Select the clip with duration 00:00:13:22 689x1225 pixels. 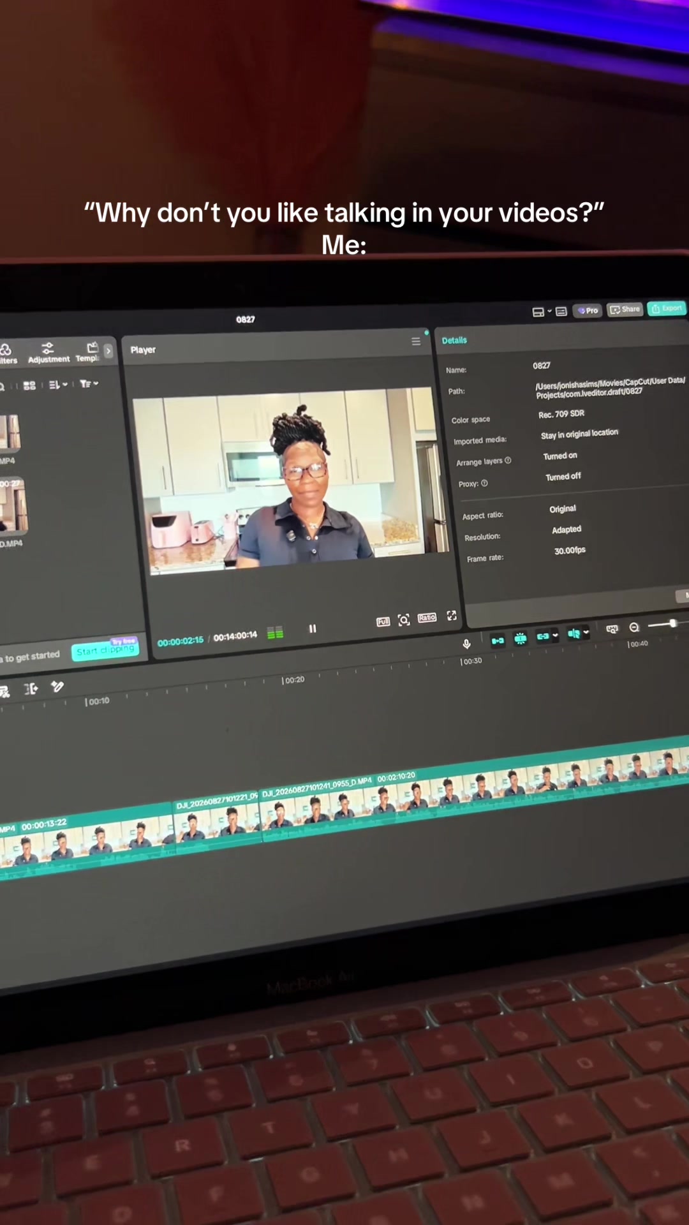tap(85, 841)
